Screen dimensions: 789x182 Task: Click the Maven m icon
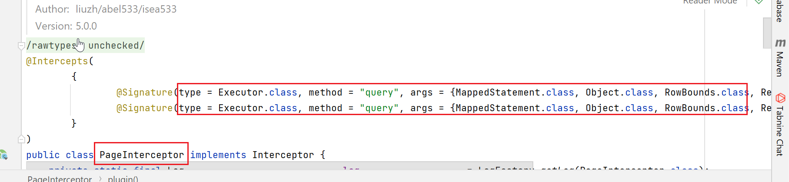pos(780,43)
